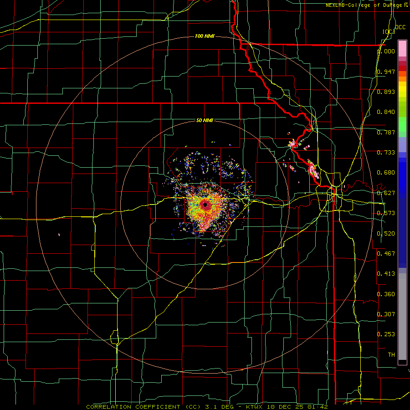Viewport: 410px width, 410px height.
Task: Click the 50 NMI range ring label
Action: click(x=205, y=120)
